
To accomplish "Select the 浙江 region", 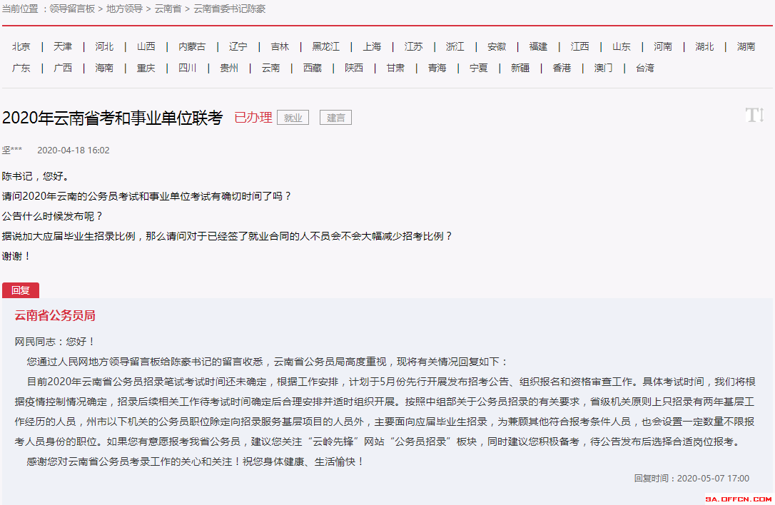I will [455, 46].
